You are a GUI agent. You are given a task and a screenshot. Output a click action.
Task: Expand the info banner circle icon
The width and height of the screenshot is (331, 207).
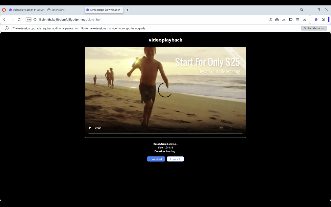coord(6,28)
